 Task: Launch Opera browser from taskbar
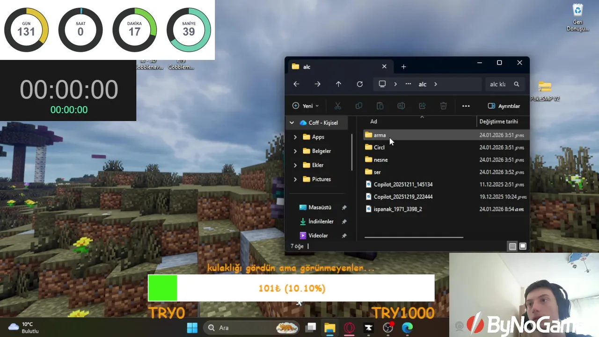pos(349,328)
